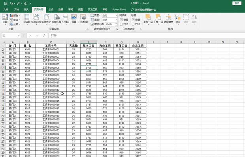This screenshot has width=245, height=157.
Task: Open print preview from quick access toolbar
Action: coord(25,3)
